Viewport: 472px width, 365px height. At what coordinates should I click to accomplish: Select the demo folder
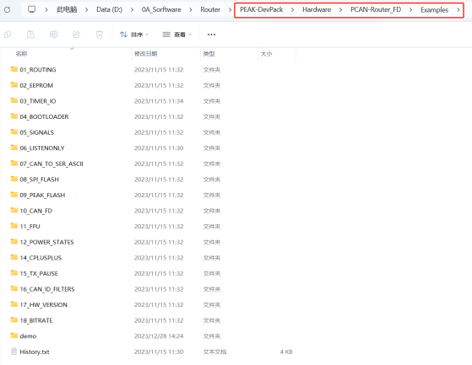[x=28, y=336]
